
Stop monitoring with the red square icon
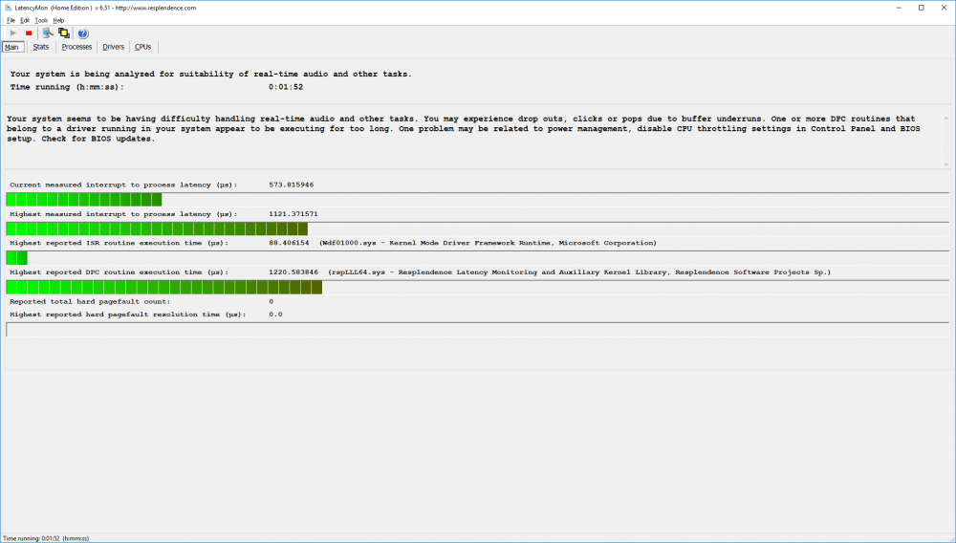click(28, 33)
